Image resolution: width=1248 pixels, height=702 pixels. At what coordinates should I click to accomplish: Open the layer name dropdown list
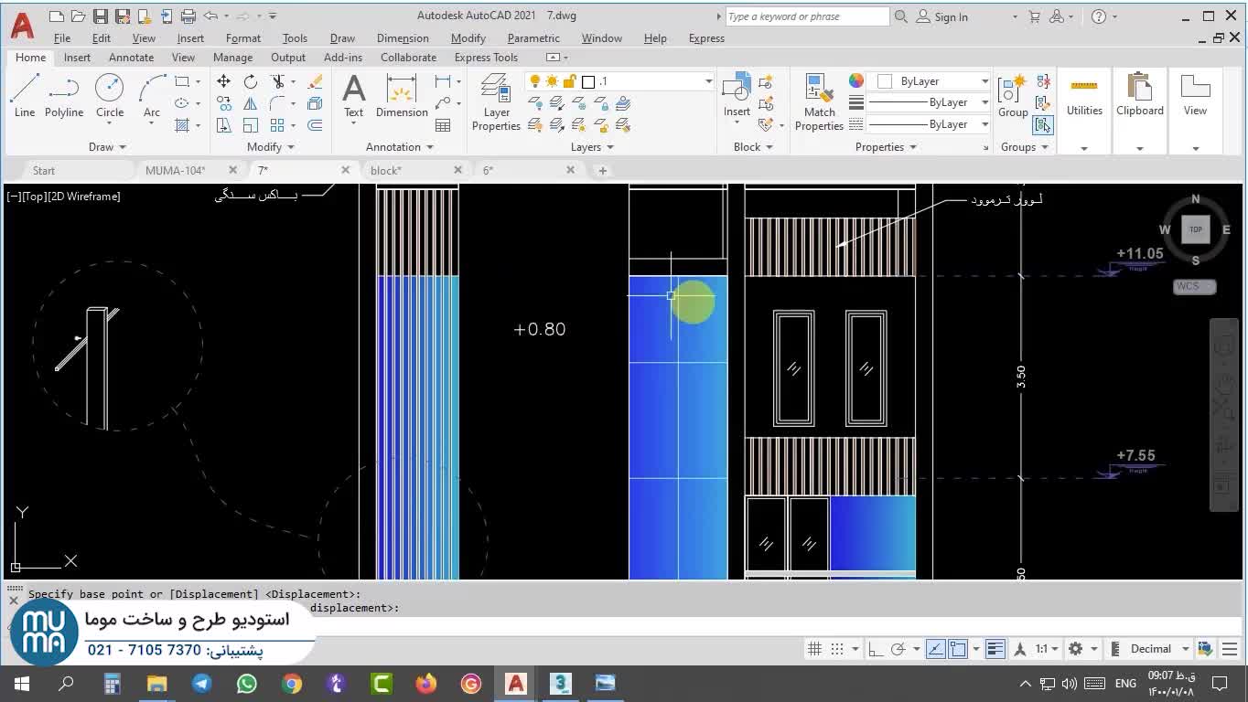(707, 81)
